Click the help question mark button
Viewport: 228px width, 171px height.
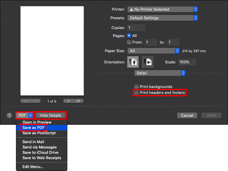9,116
